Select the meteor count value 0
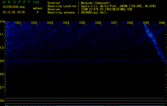 pos(38,12)
